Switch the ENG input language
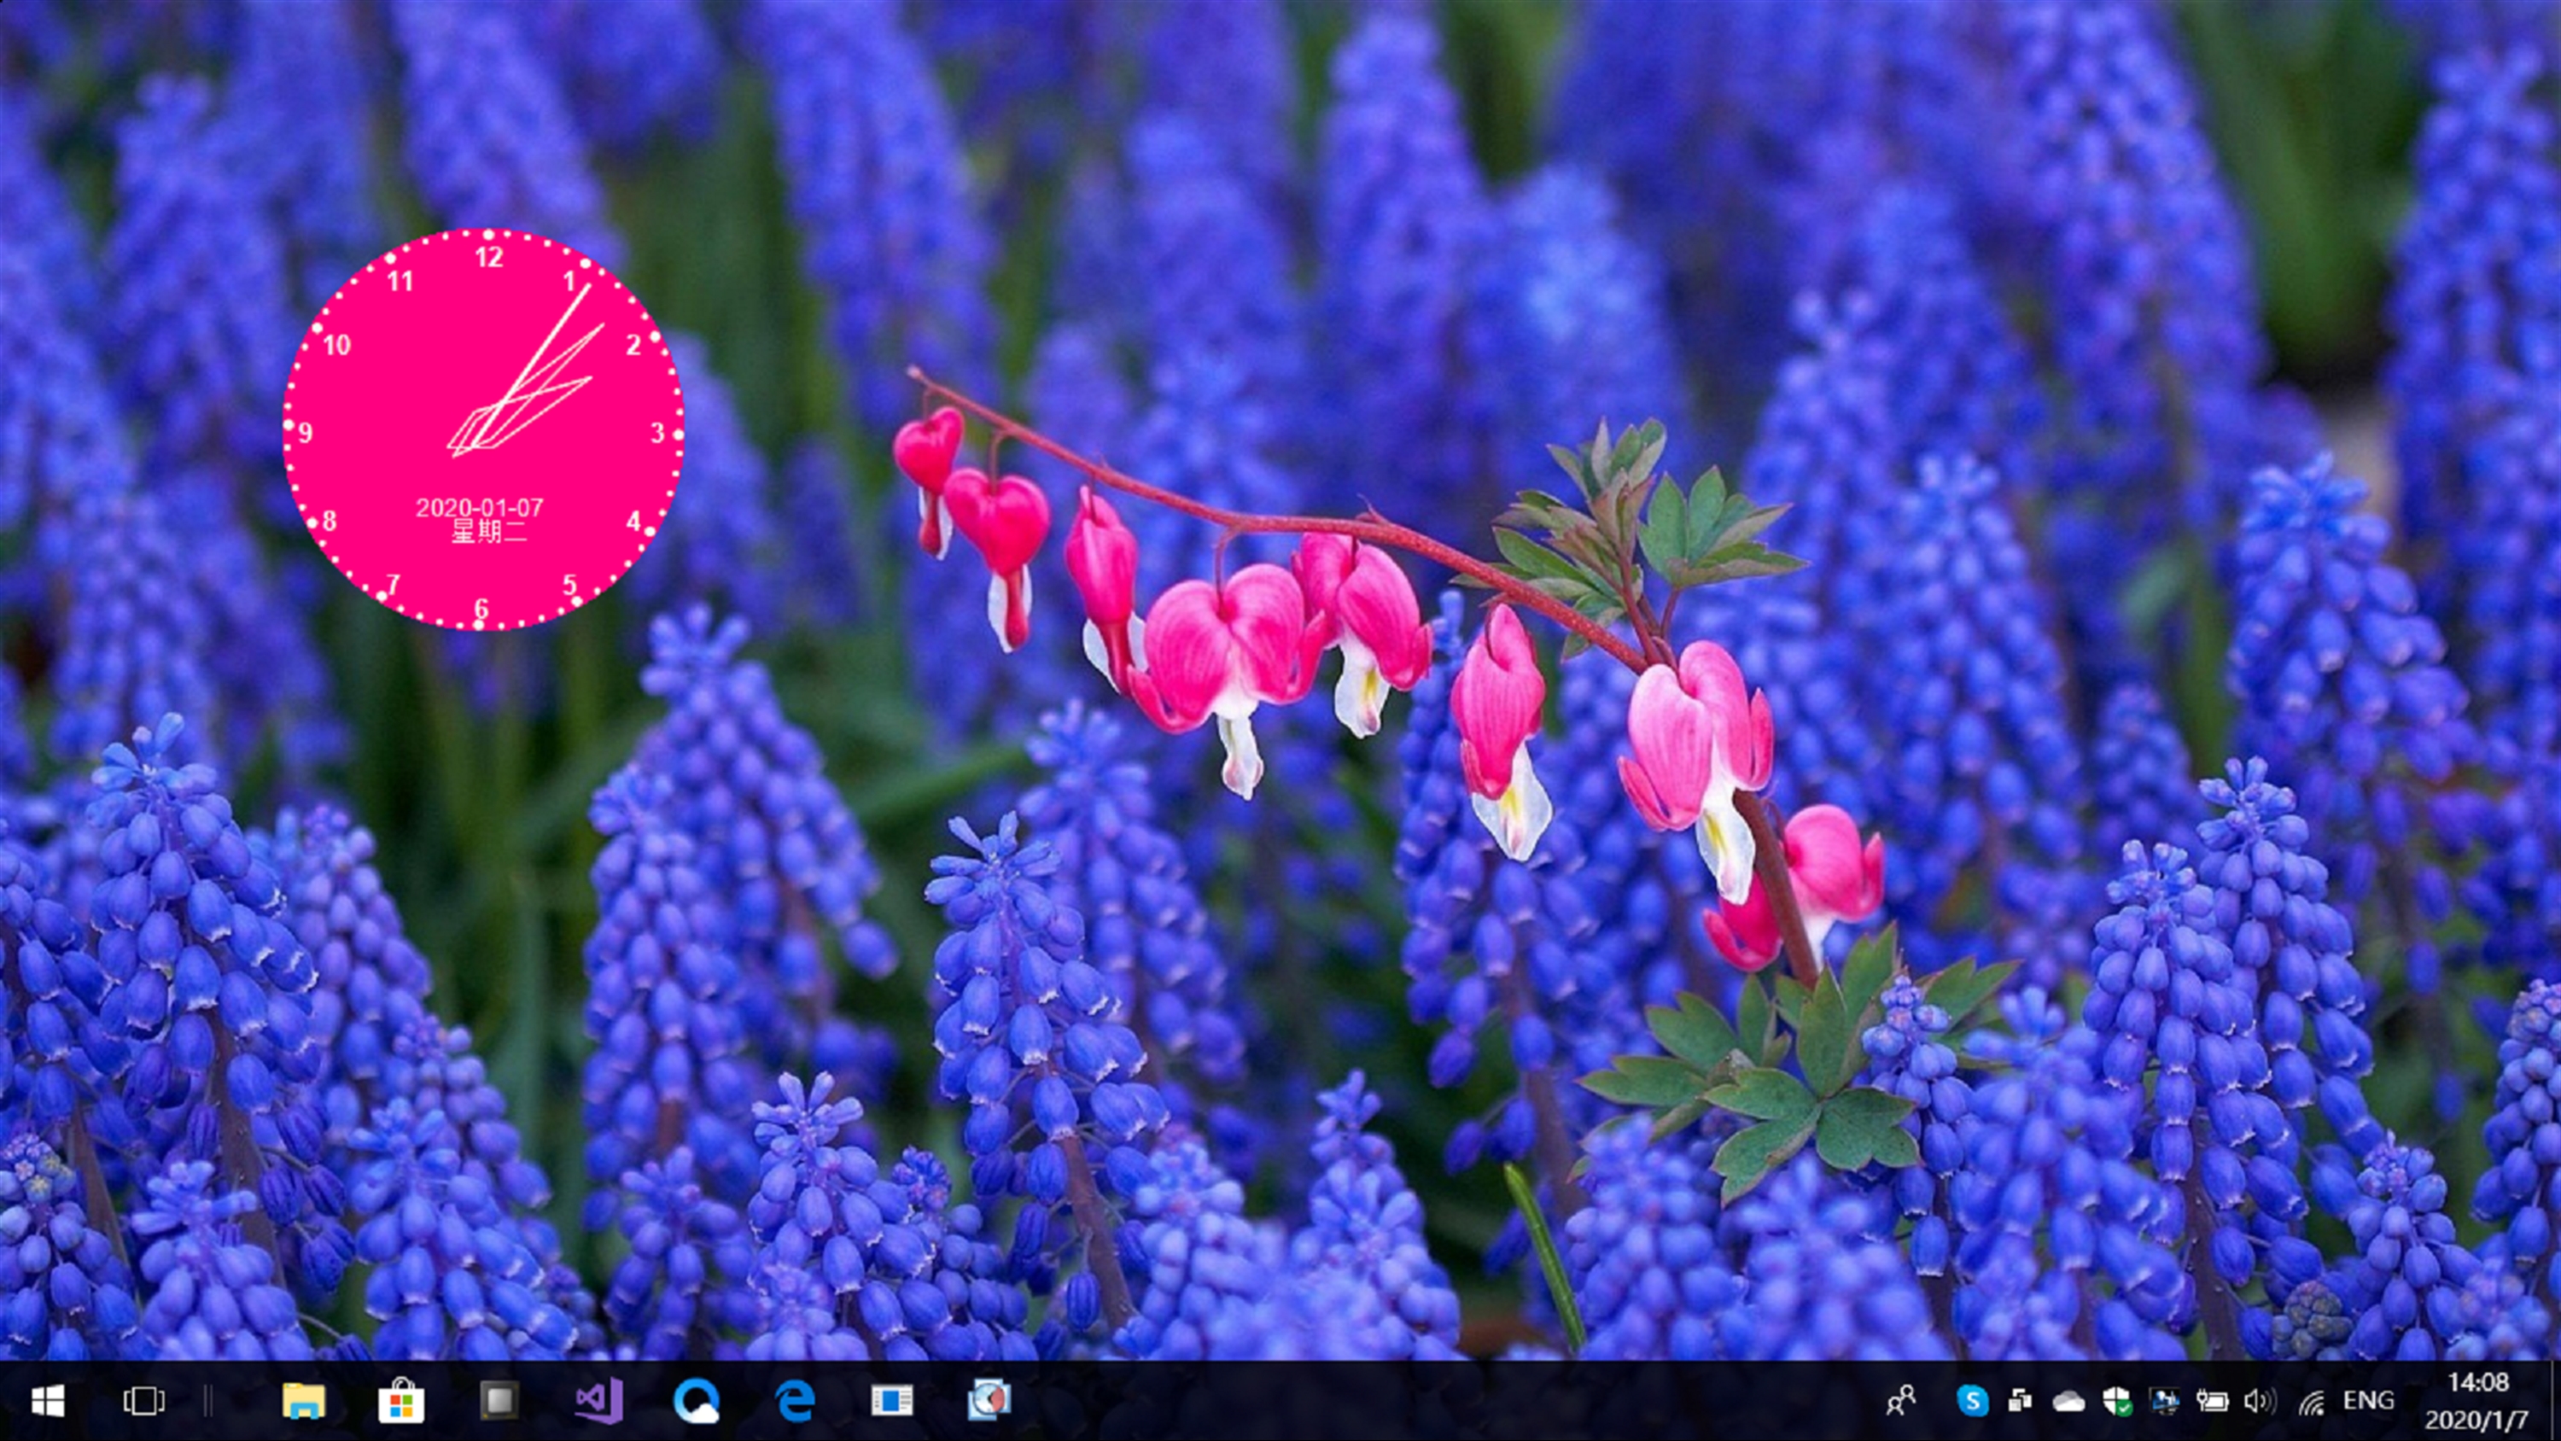The height and width of the screenshot is (1441, 2561). point(2367,1400)
